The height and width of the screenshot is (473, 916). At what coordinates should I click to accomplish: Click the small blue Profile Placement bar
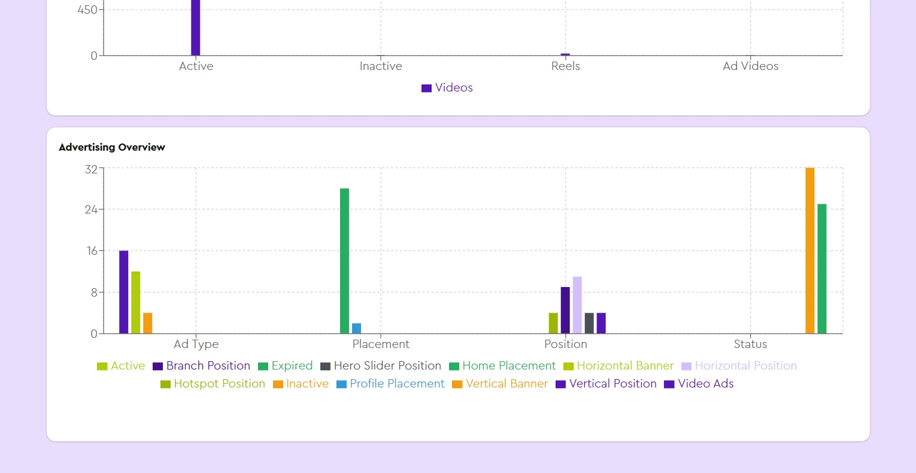(x=357, y=328)
